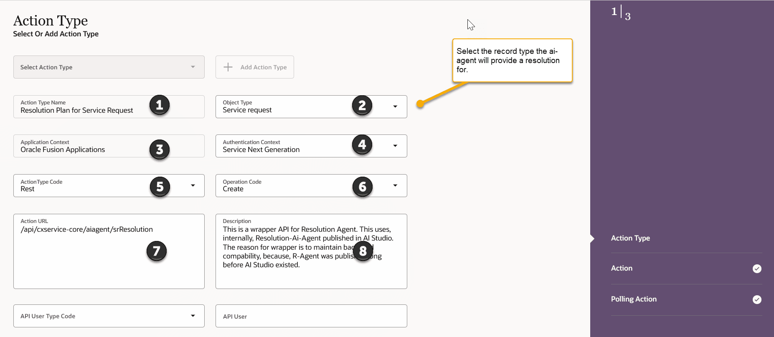Click the numbered callout badge 7
Viewport: 774px width, 337px height.
click(x=157, y=251)
